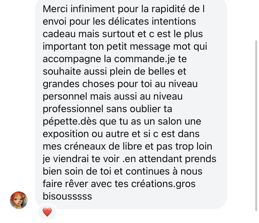Click the word 'grandes' in the message
Screen dimensions: 259x223
[x=61, y=84]
